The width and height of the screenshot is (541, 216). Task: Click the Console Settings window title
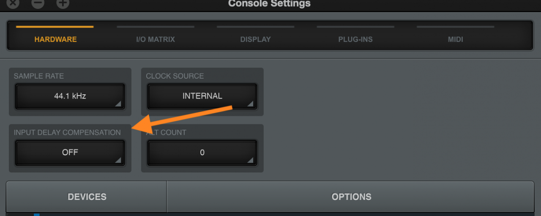click(269, 4)
